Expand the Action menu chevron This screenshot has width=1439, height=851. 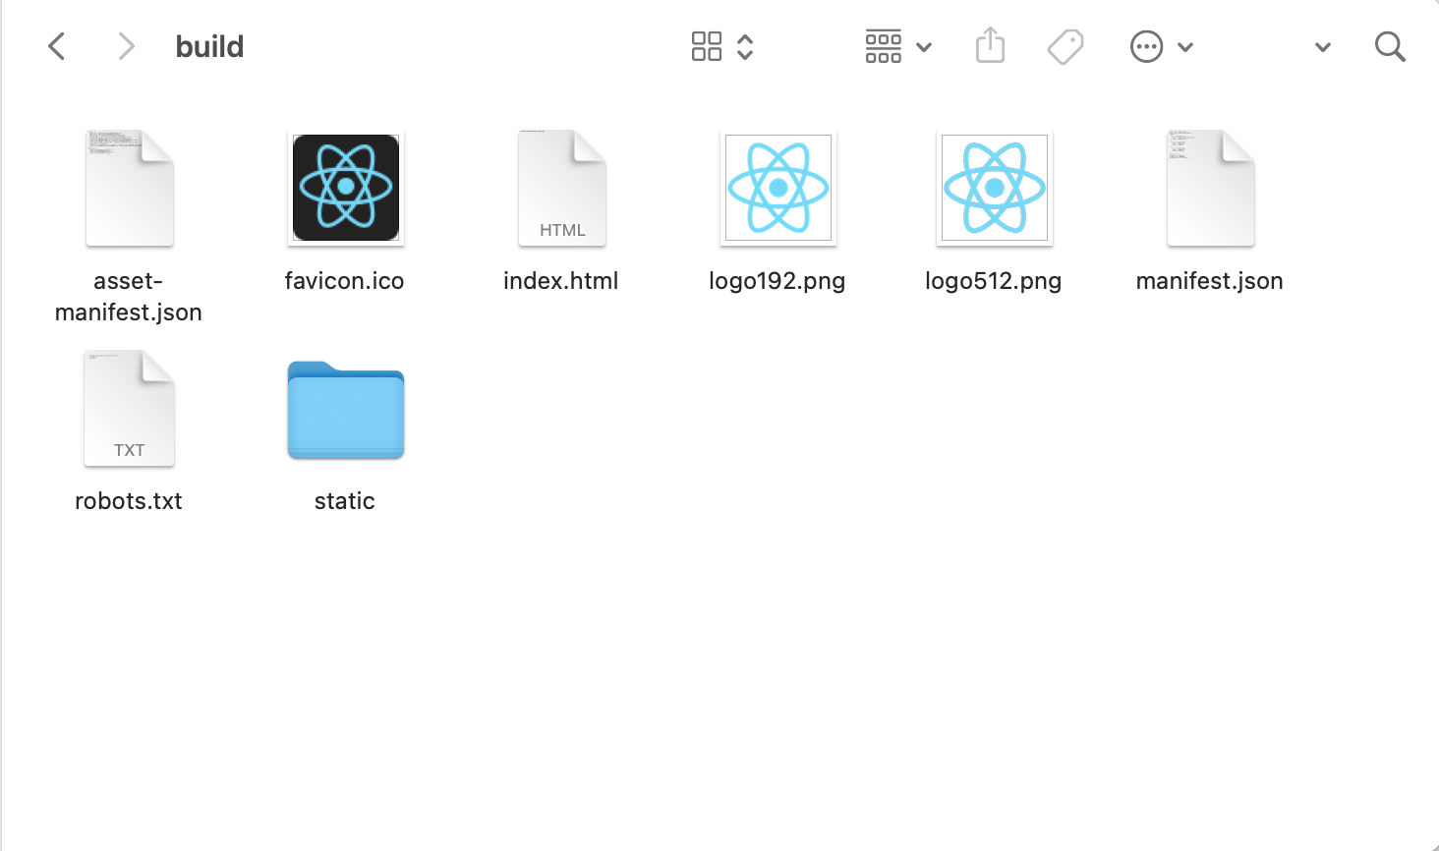(1185, 47)
